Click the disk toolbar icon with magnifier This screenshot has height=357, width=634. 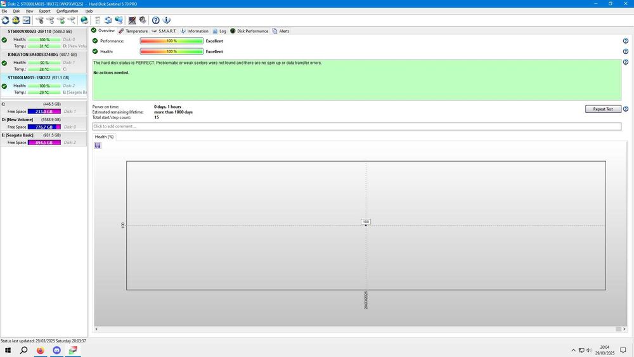tap(71, 20)
